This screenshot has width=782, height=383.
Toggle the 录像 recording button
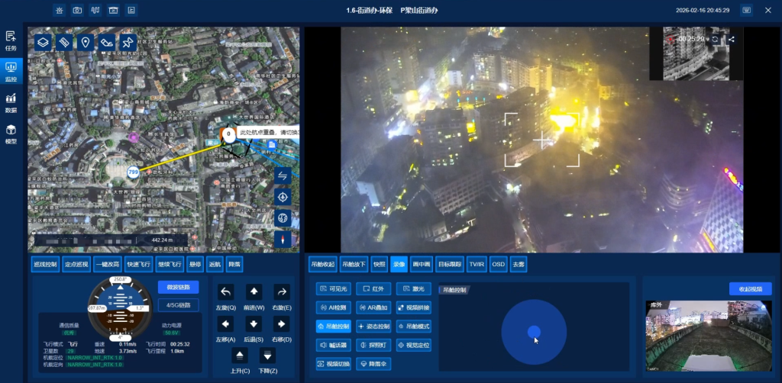(399, 265)
